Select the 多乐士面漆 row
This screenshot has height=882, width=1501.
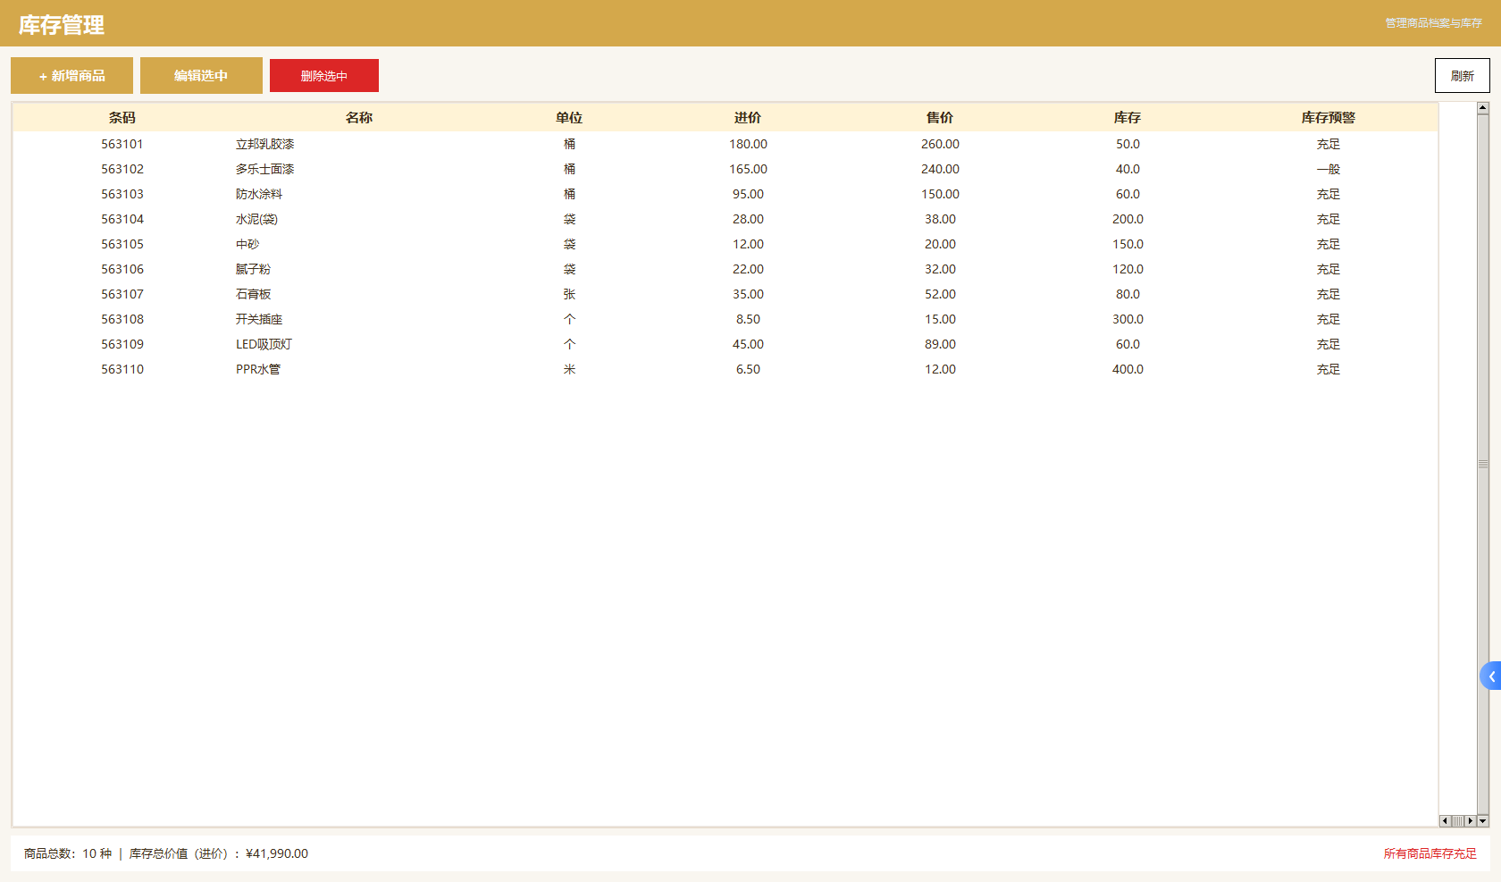click(725, 169)
